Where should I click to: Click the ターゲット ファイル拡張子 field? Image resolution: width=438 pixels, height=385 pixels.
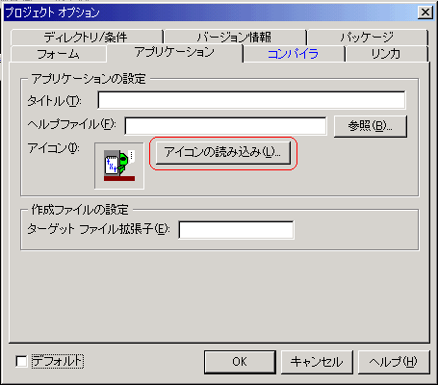236,230
